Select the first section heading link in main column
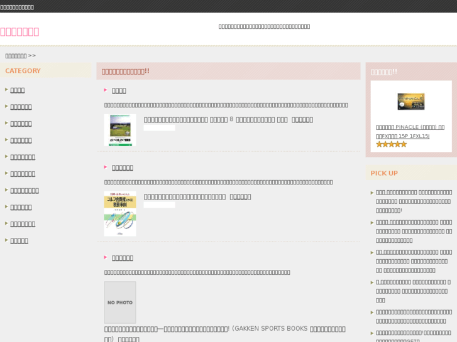 click(119, 91)
